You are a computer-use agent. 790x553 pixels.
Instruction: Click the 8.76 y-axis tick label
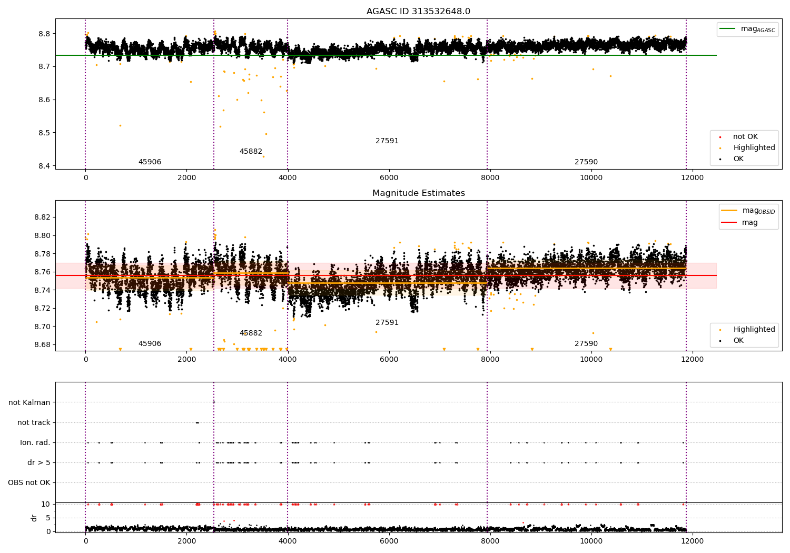point(42,272)
